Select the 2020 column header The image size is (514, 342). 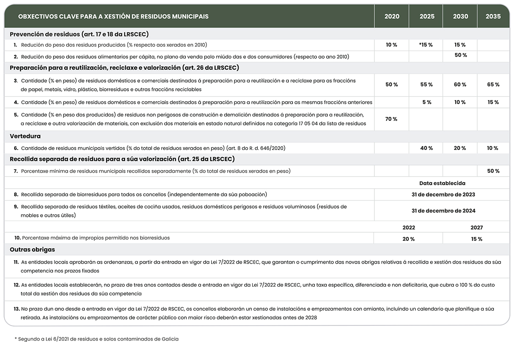391,16
